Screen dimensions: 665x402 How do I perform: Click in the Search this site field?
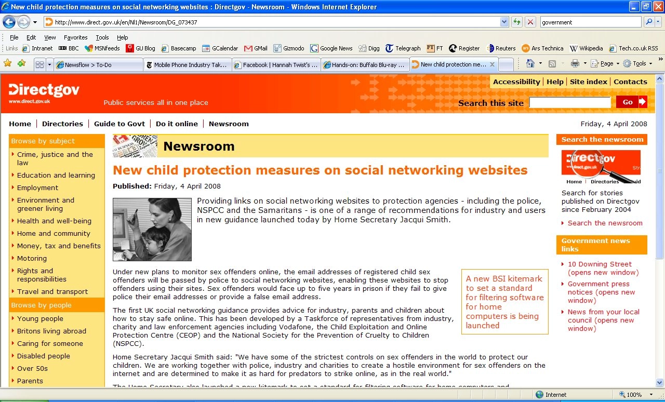pos(570,102)
